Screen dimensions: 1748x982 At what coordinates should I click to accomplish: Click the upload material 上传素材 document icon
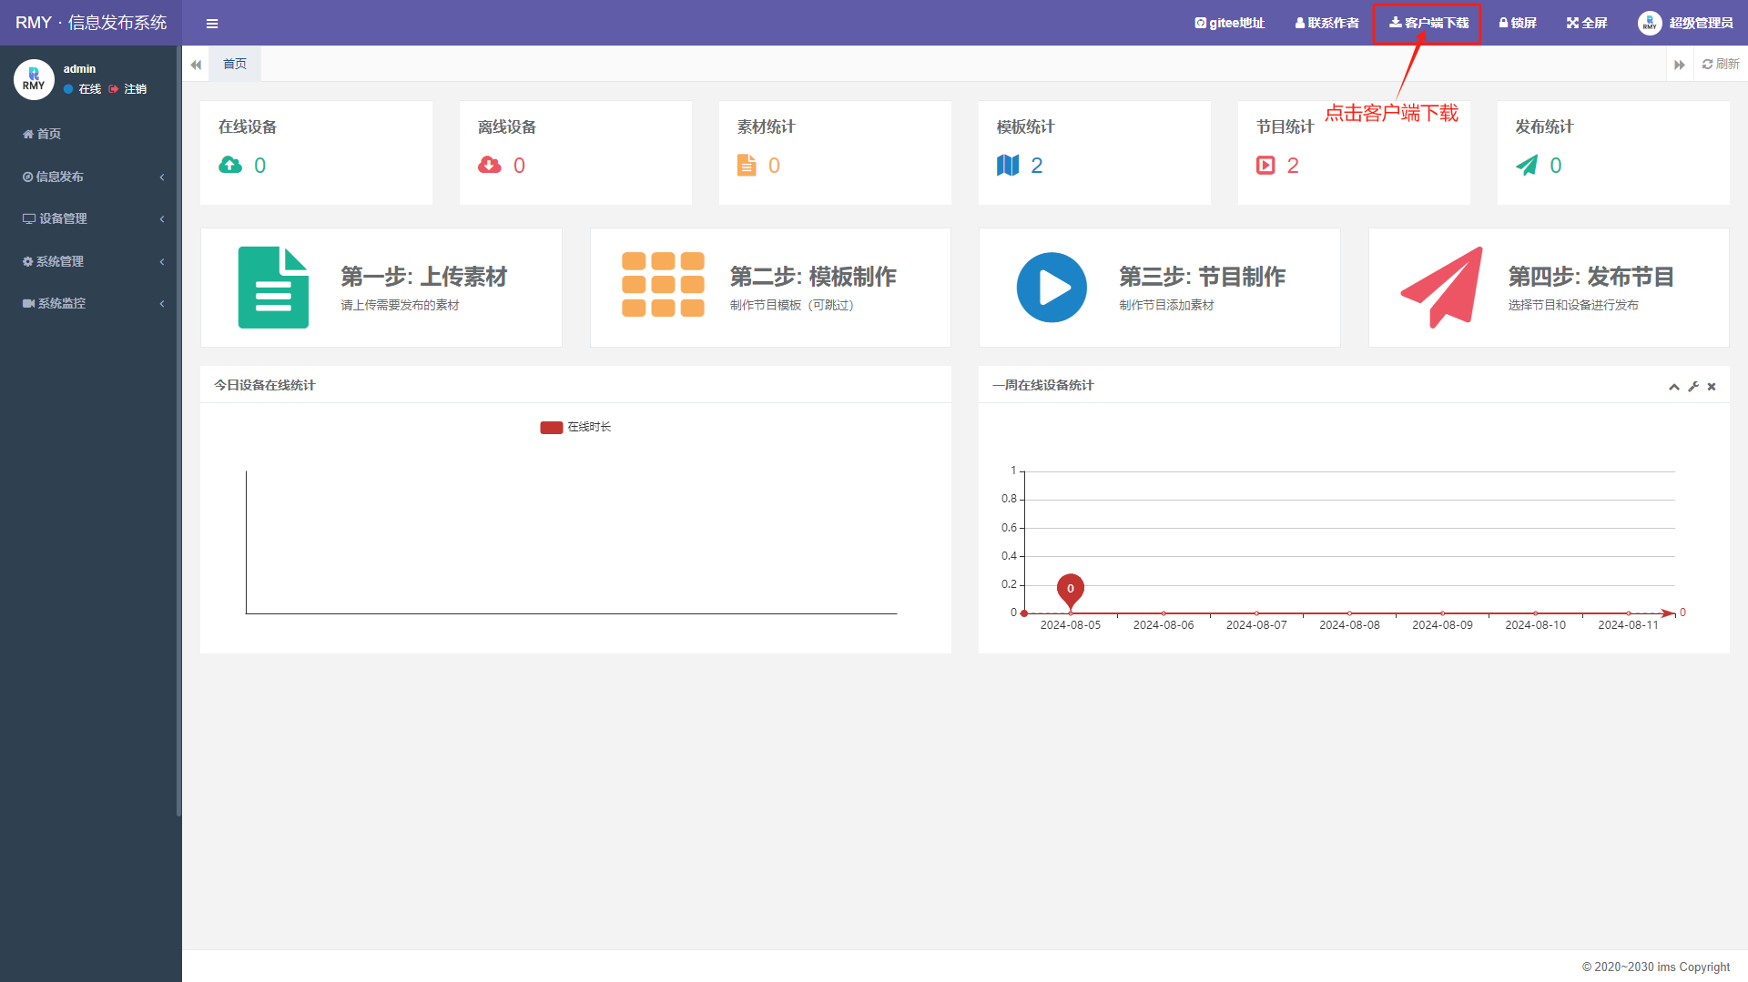(x=273, y=287)
